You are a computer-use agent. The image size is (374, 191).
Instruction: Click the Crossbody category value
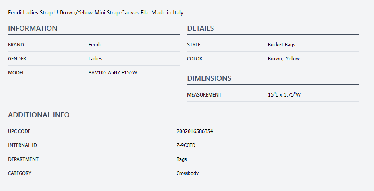point(187,173)
